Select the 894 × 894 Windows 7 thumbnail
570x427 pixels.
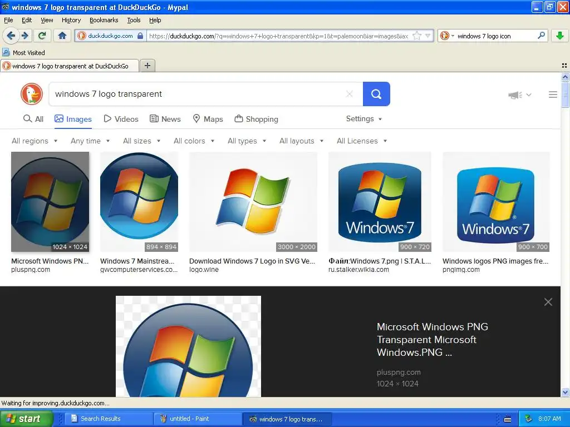coord(139,202)
